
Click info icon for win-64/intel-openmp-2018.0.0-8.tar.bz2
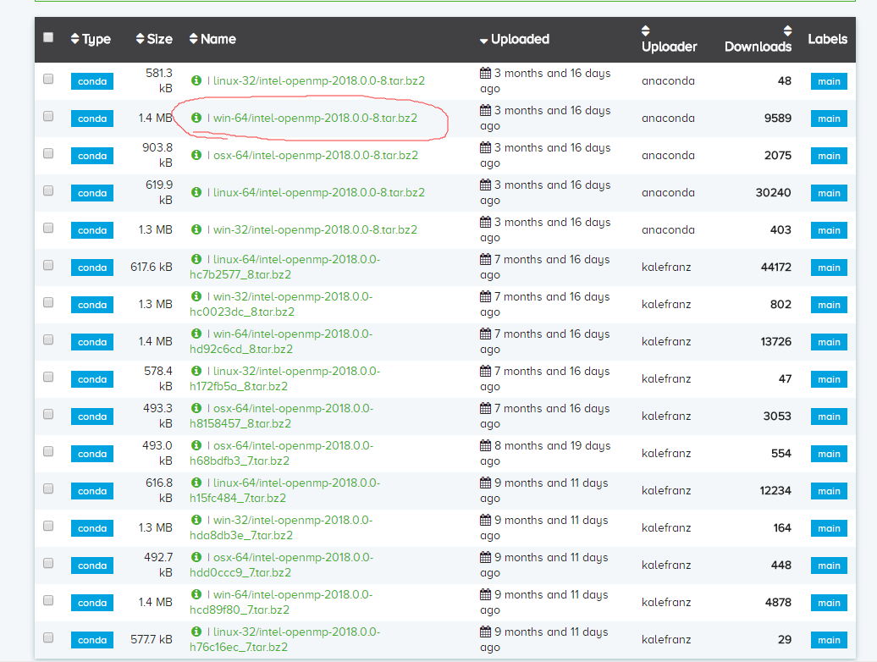196,118
